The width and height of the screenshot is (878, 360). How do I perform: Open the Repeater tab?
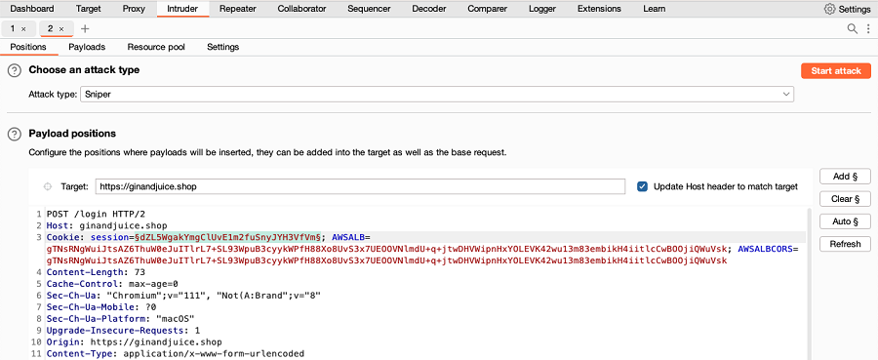coord(237,9)
